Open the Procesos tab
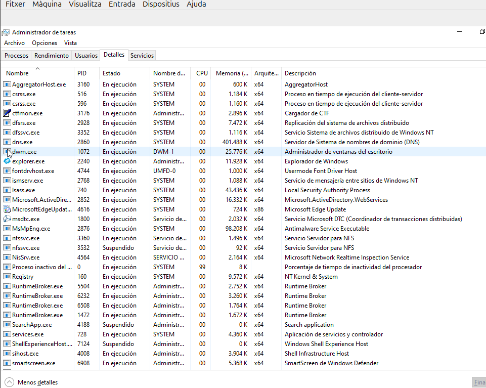The width and height of the screenshot is (486, 388). pos(16,56)
